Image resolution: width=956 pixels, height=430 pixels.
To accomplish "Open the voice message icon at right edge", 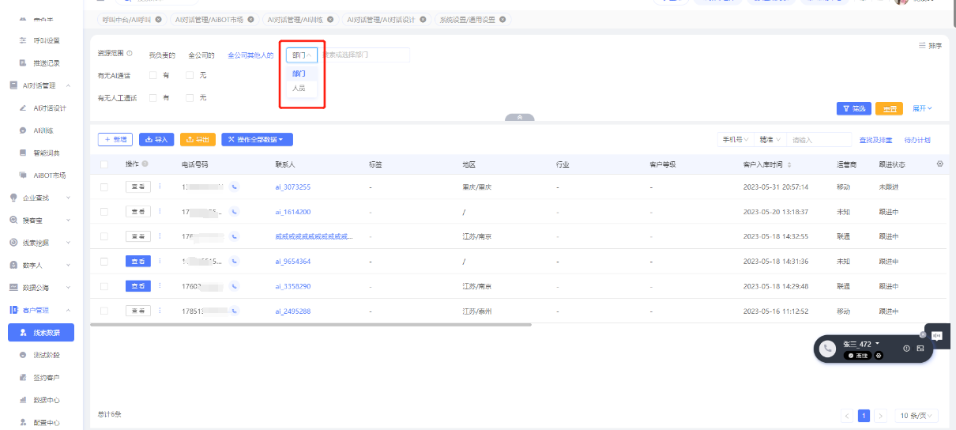I will coord(937,336).
